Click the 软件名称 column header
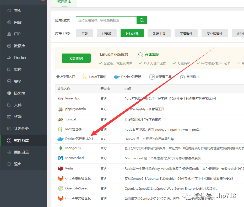 click(64, 89)
